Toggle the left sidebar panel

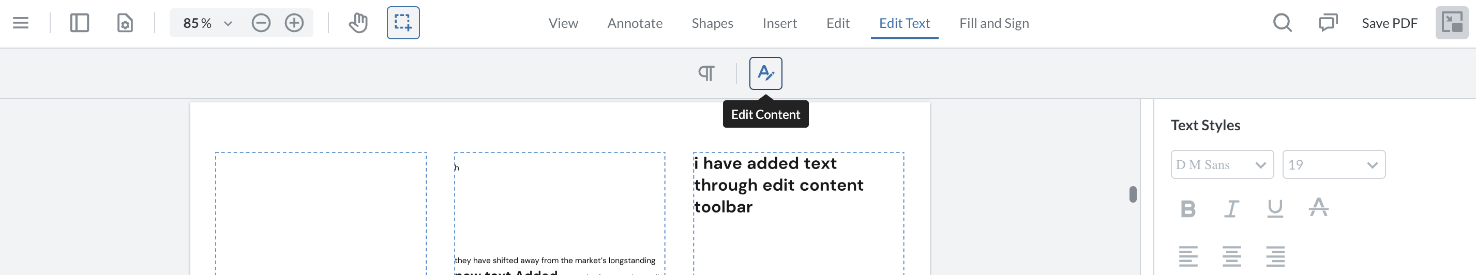(80, 23)
